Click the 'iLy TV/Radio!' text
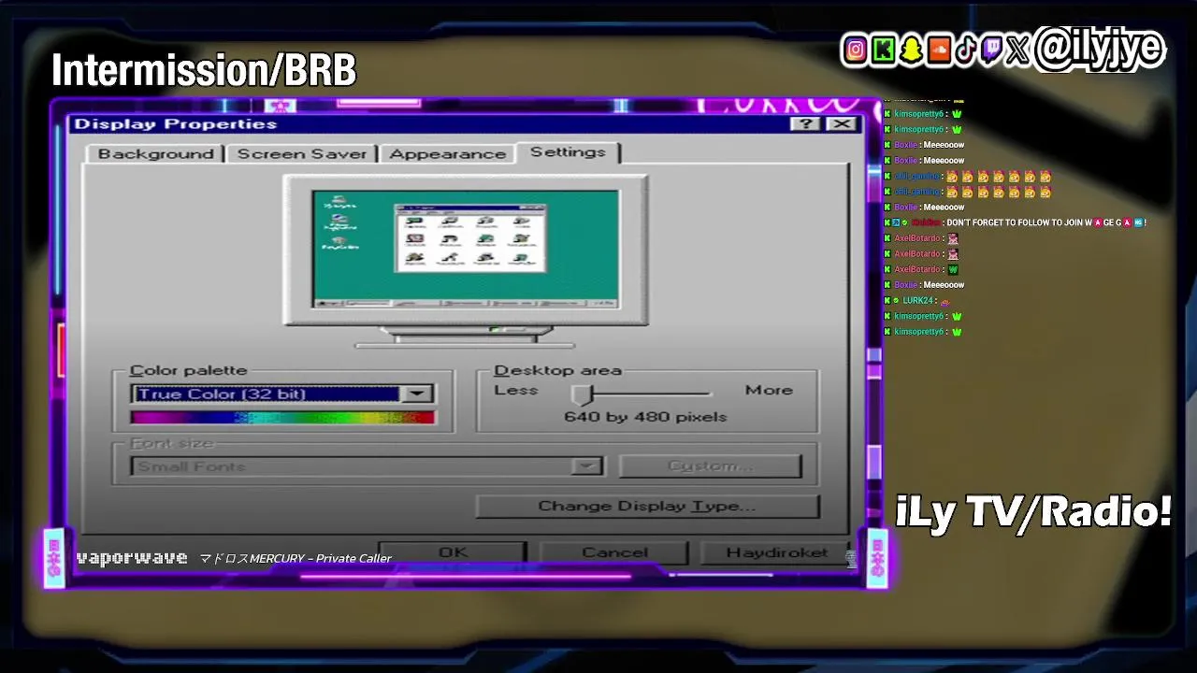 [x=1033, y=511]
